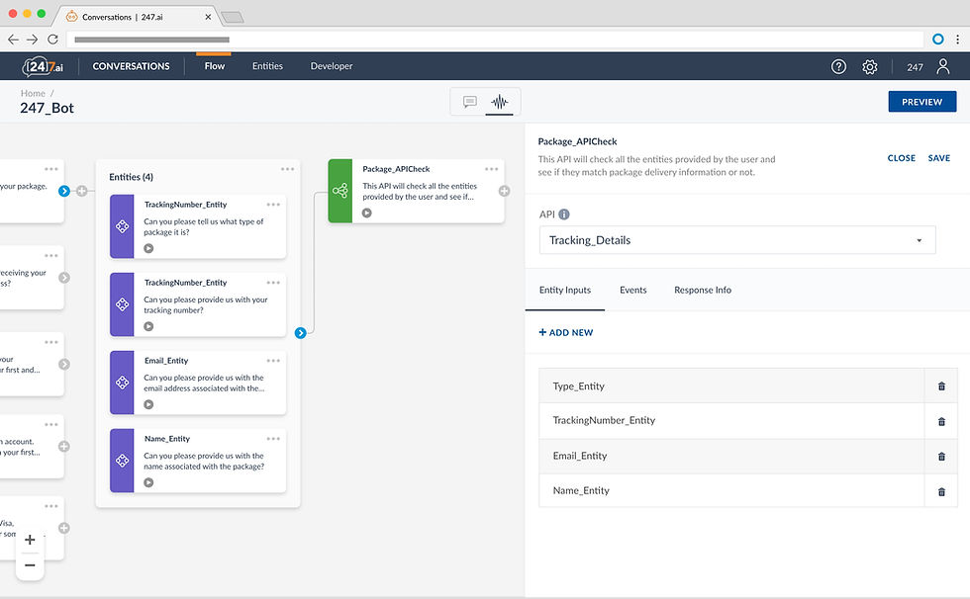970x599 pixels.
Task: Delete the Type_Entity input row
Action: [x=941, y=386]
